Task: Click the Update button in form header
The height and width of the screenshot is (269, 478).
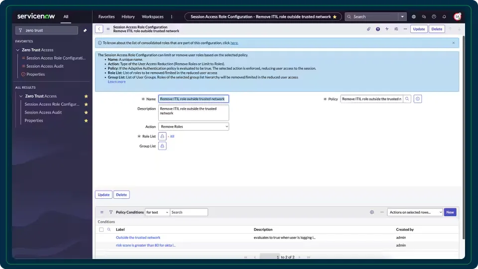Action: (419, 29)
